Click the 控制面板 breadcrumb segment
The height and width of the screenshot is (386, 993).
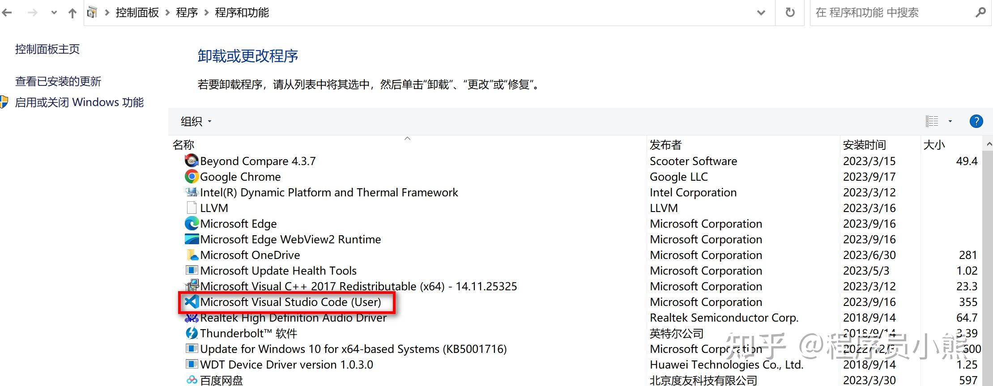137,13
